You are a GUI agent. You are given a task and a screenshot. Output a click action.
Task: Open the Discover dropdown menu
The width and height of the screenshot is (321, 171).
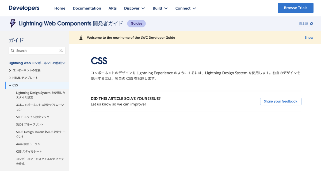pos(134,8)
